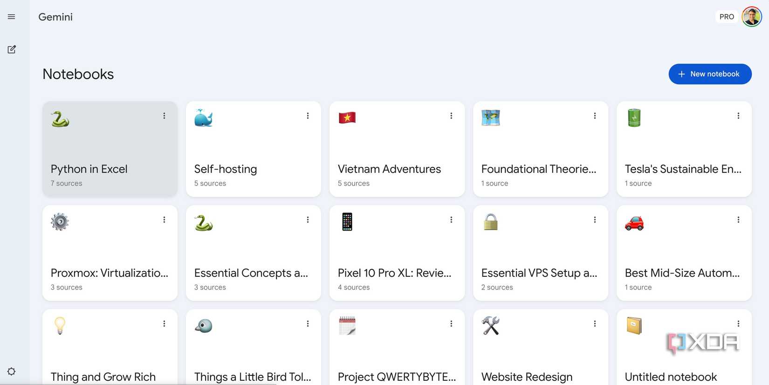Show three-dot menu for Website Redesign
Screen dimensions: 769x385
coord(595,323)
